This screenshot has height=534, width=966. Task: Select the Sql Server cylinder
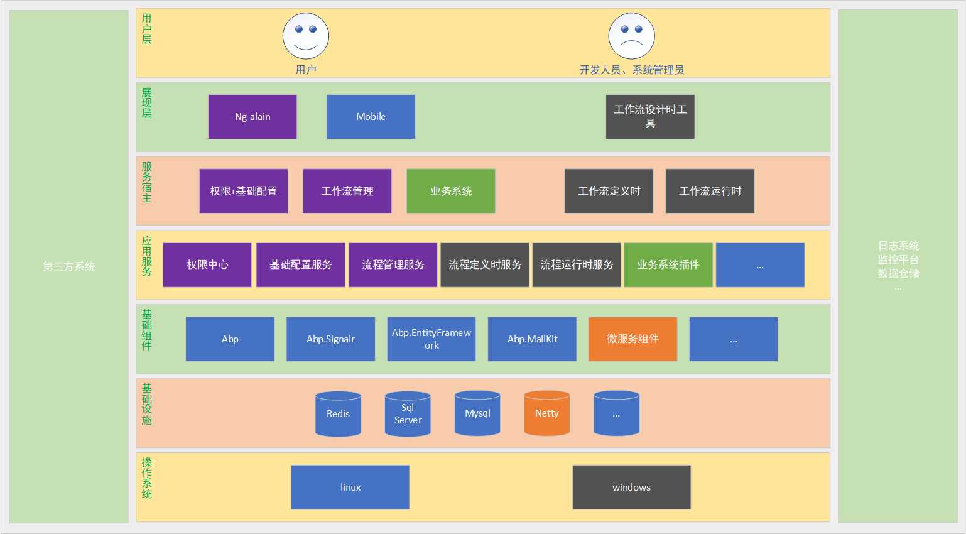tap(408, 414)
